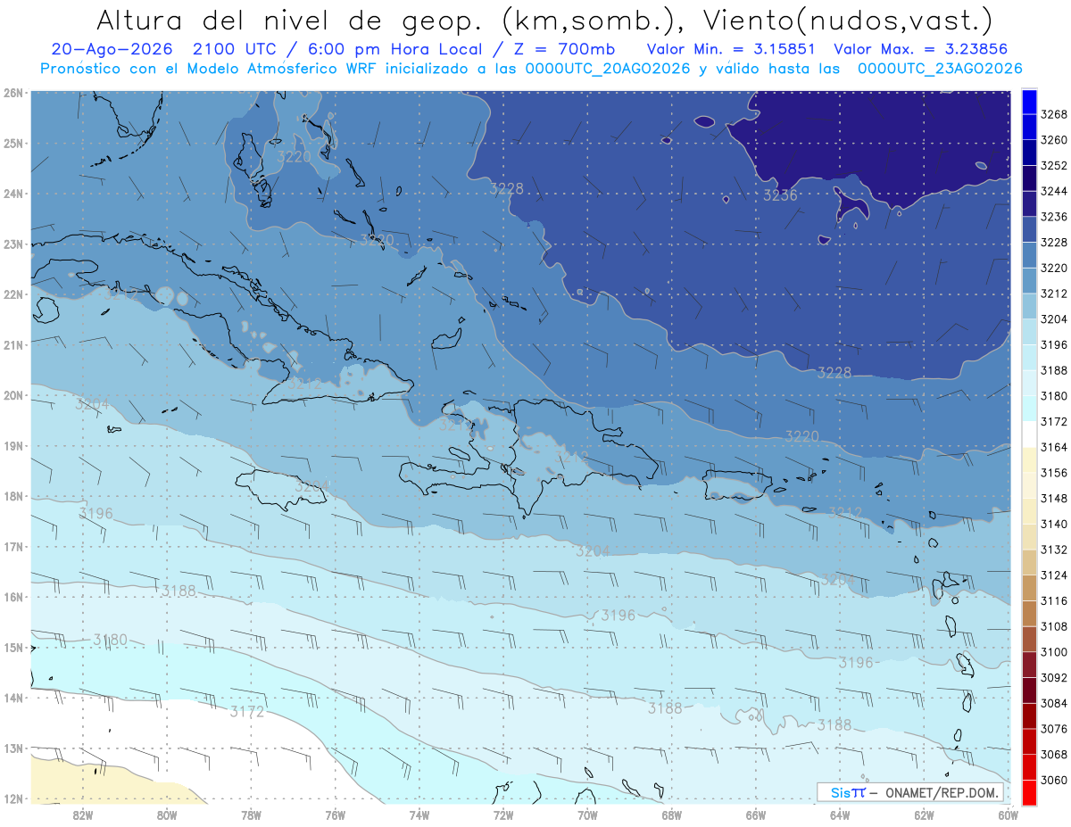Image resolution: width=1071 pixels, height=827 pixels.
Task: Click the 66W longitude axis label
Action: click(756, 814)
